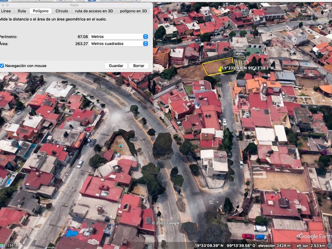Click the placemark coordinates label
This screenshot has height=249, width=332.
point(248,68)
